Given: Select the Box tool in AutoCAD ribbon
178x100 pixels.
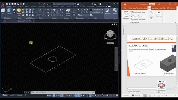Looking at the screenshot, I should coord(3,12).
